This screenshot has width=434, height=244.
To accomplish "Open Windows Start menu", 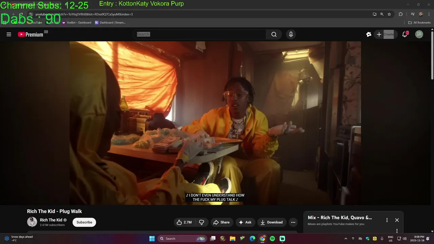I will [152, 239].
